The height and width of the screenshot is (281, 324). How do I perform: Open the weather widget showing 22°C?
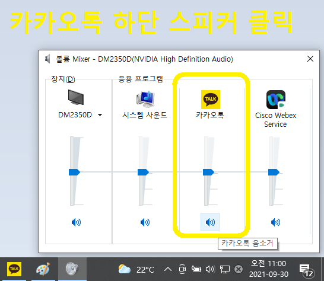point(136,269)
